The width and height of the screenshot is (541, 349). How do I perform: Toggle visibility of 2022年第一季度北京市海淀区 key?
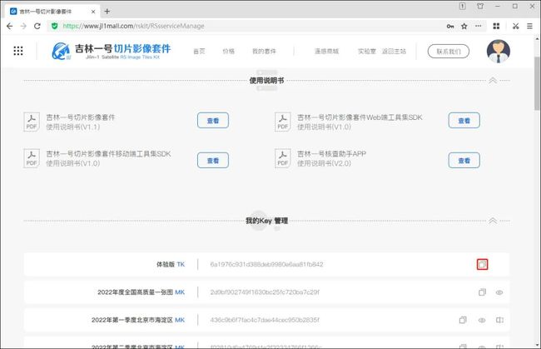[482, 321]
